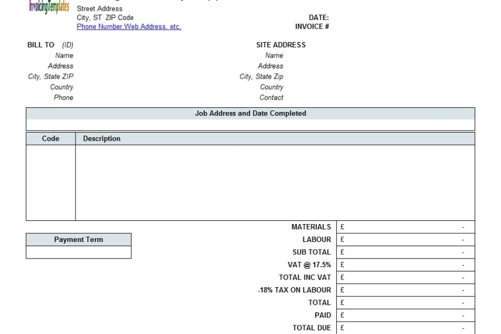Click the Description column header
This screenshot has height=334, width=501.
[x=102, y=138]
